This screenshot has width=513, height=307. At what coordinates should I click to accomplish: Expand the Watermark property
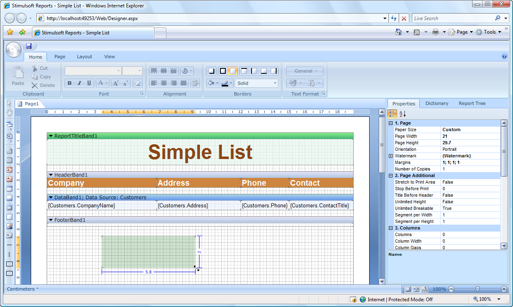[391, 156]
